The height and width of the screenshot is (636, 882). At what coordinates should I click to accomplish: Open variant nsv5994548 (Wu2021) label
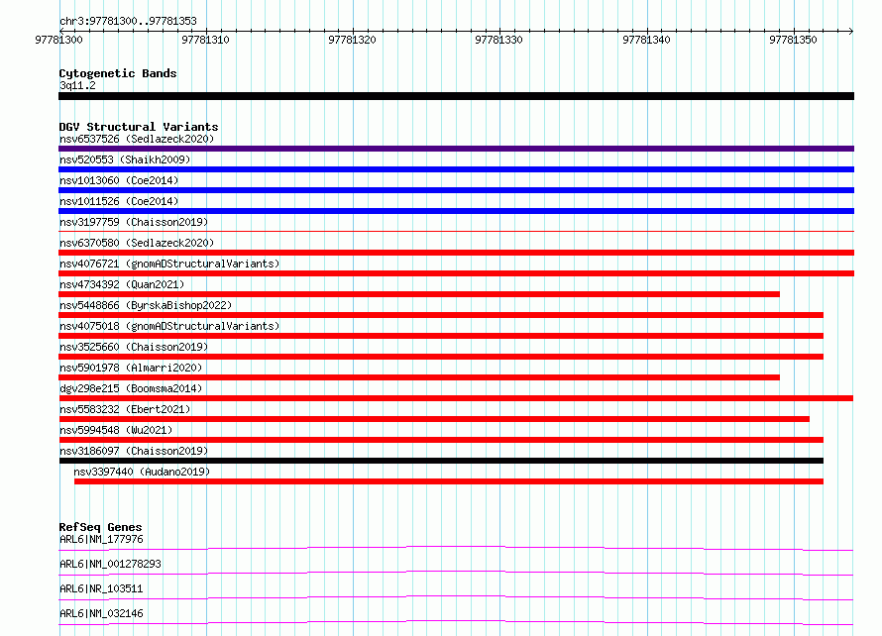click(116, 430)
